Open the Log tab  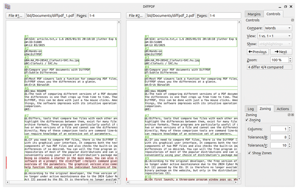(250, 109)
